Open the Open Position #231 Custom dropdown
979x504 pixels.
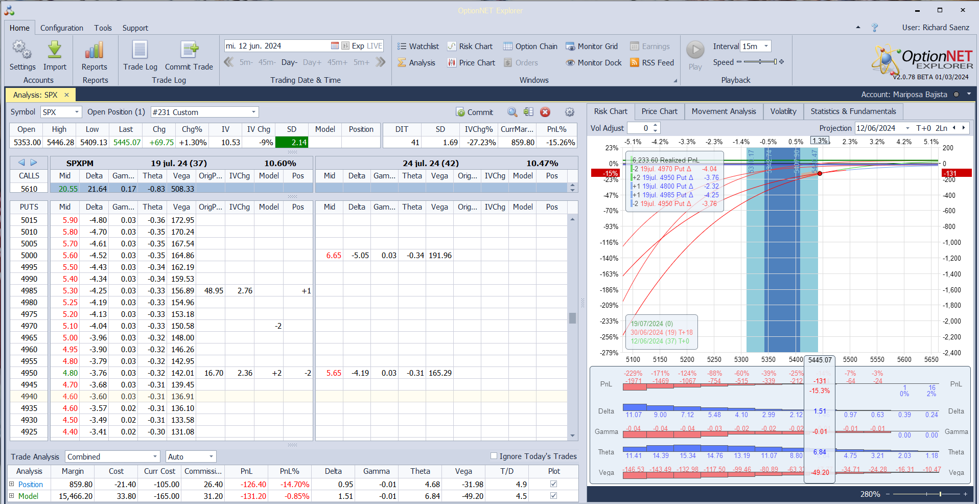[253, 112]
